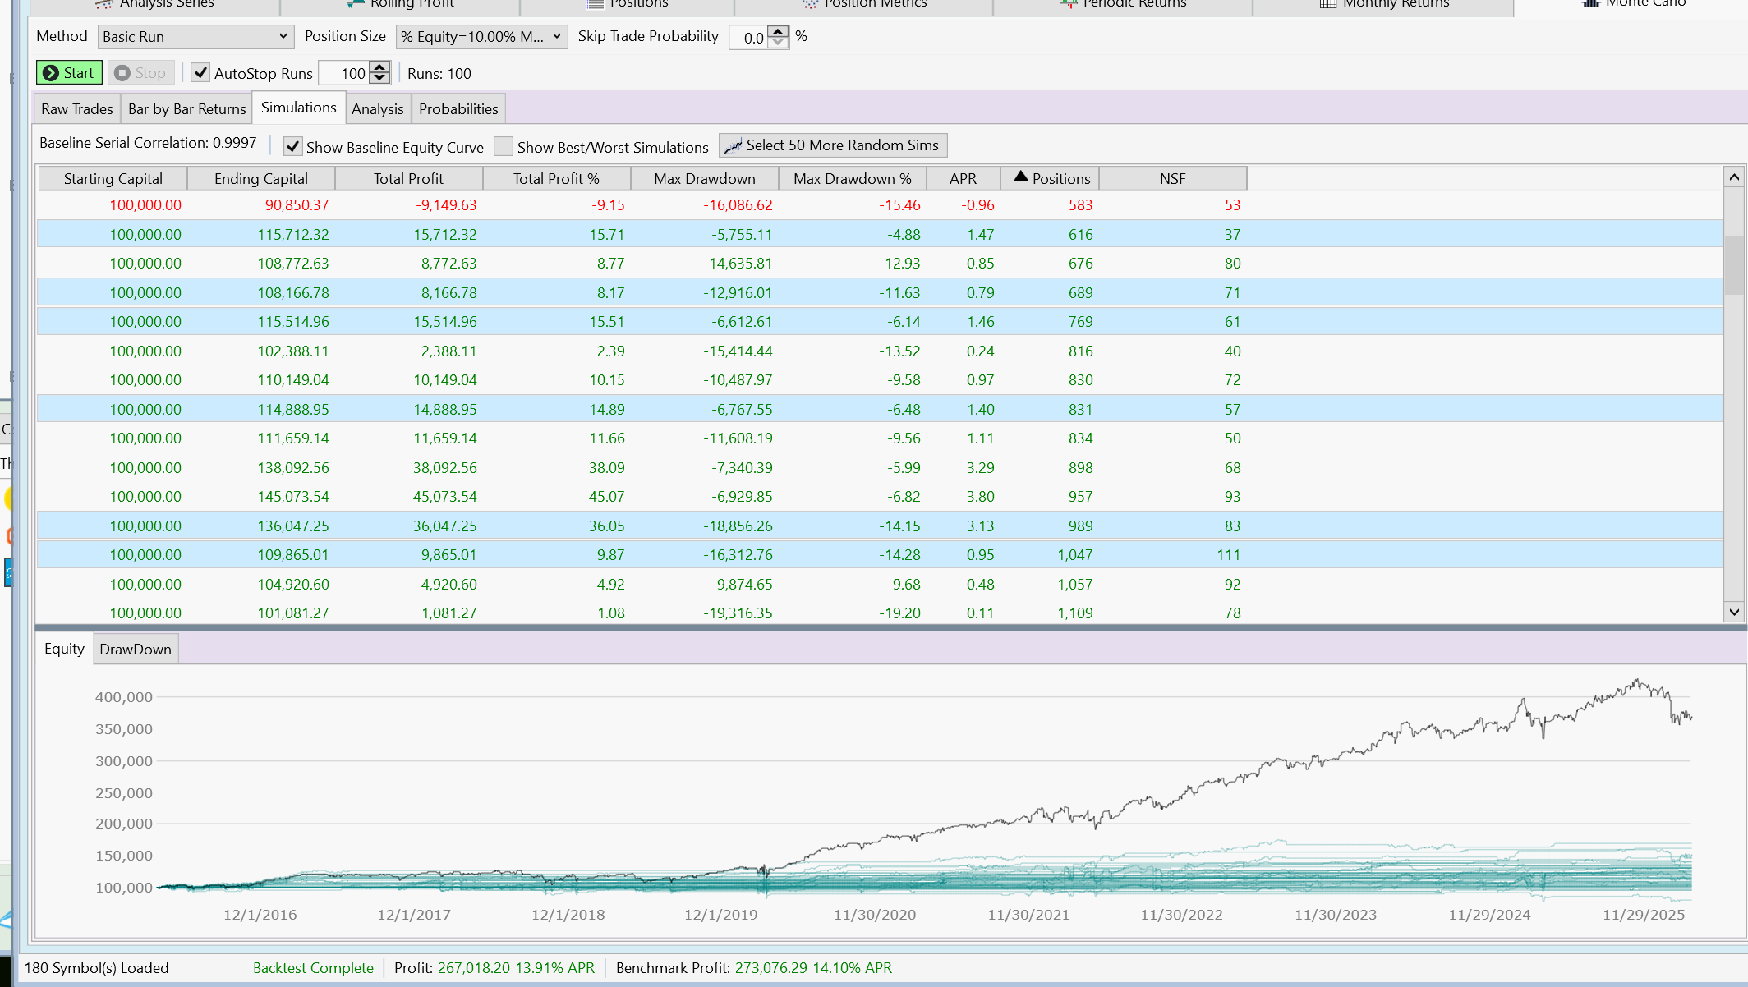Click scroll down arrow of simulations table
The width and height of the screenshot is (1748, 987).
tap(1733, 612)
